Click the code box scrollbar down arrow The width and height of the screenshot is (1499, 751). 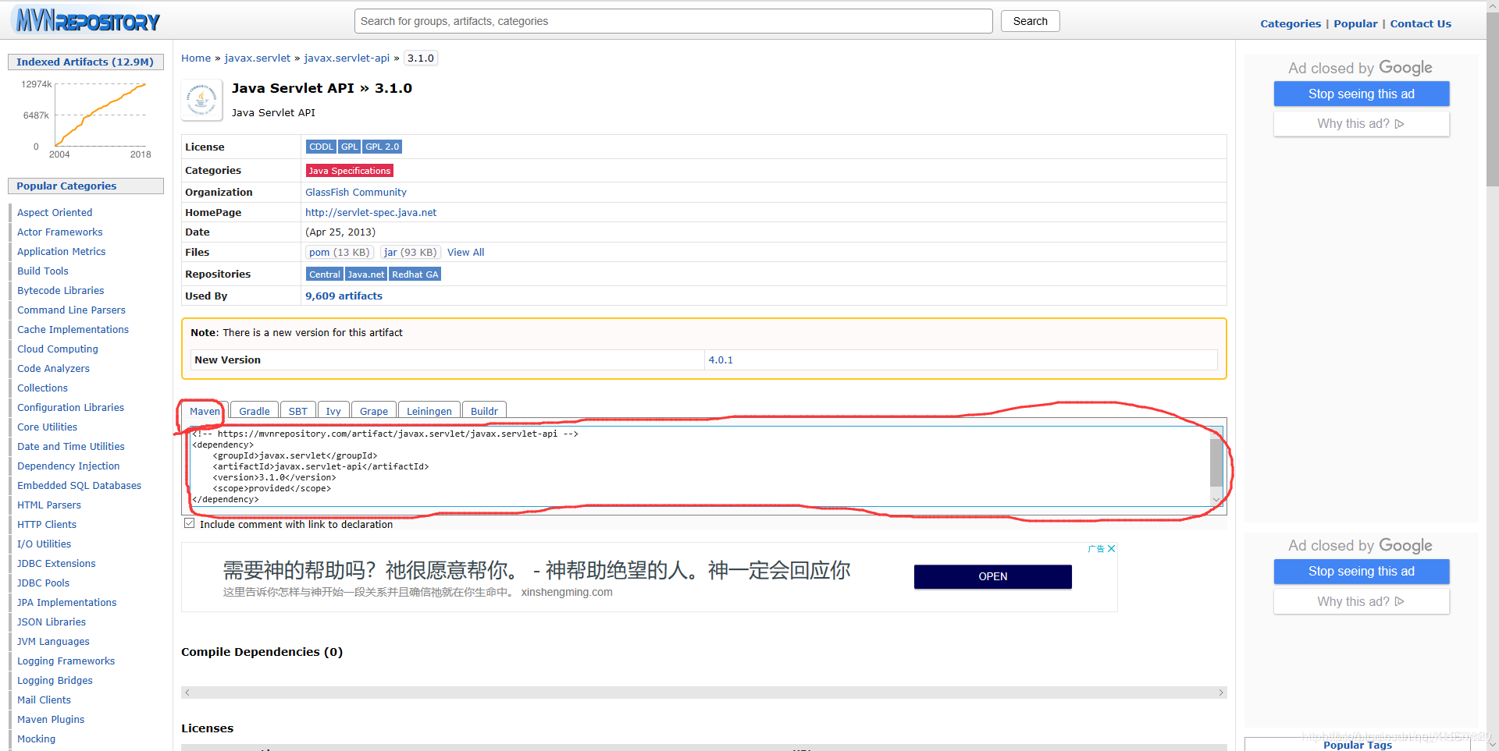[x=1216, y=499]
